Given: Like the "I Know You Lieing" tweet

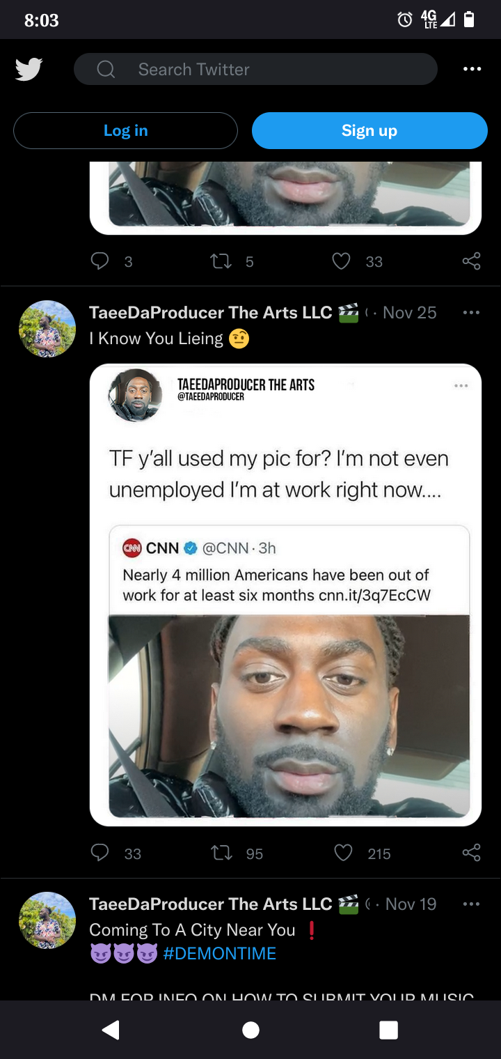Looking at the screenshot, I should 343,853.
